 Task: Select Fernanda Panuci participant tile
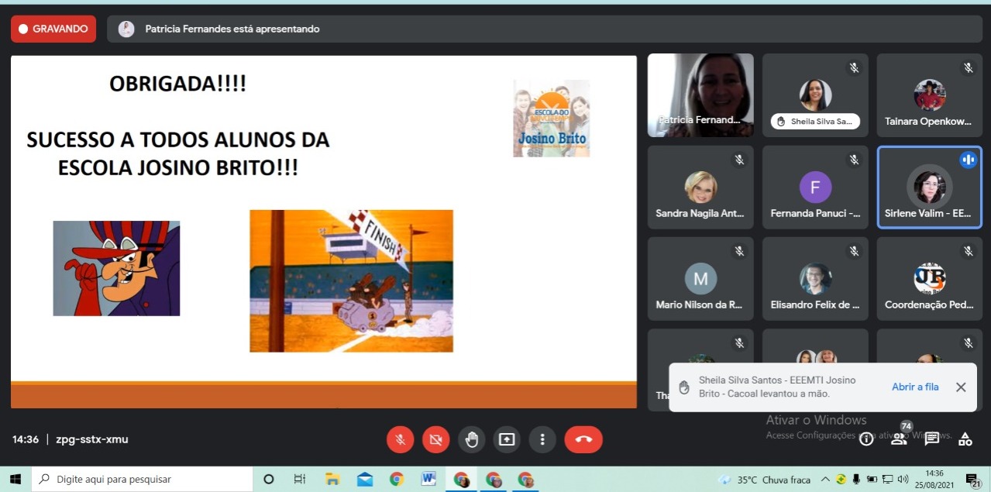pos(815,188)
